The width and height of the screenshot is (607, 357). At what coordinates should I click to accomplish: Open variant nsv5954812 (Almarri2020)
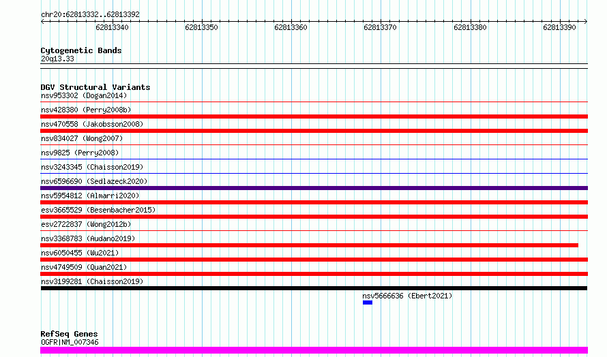pyautogui.click(x=90, y=196)
